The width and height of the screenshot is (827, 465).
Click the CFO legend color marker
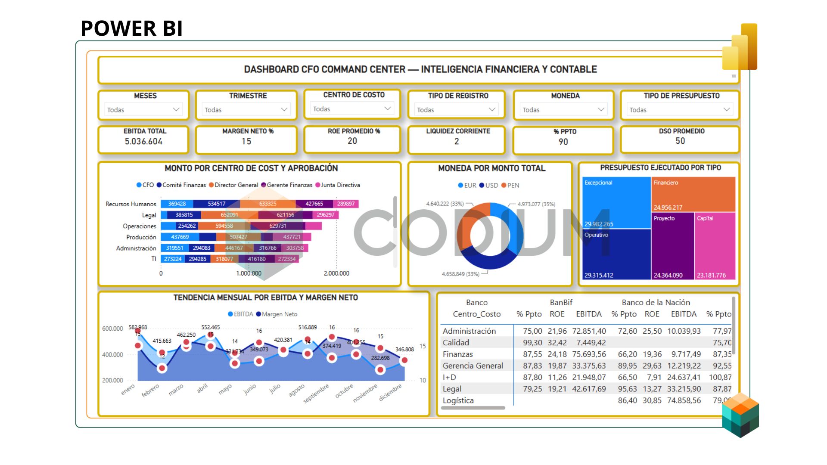[139, 185]
